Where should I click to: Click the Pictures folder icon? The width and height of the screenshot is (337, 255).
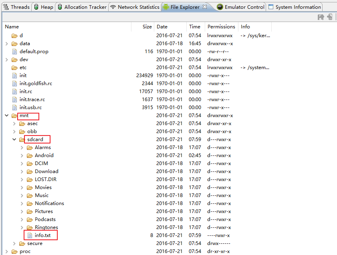30,212
